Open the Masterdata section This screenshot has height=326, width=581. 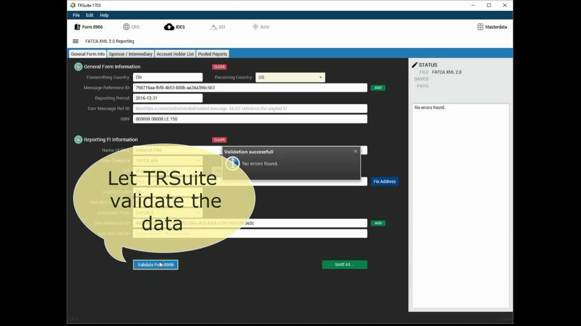point(492,27)
